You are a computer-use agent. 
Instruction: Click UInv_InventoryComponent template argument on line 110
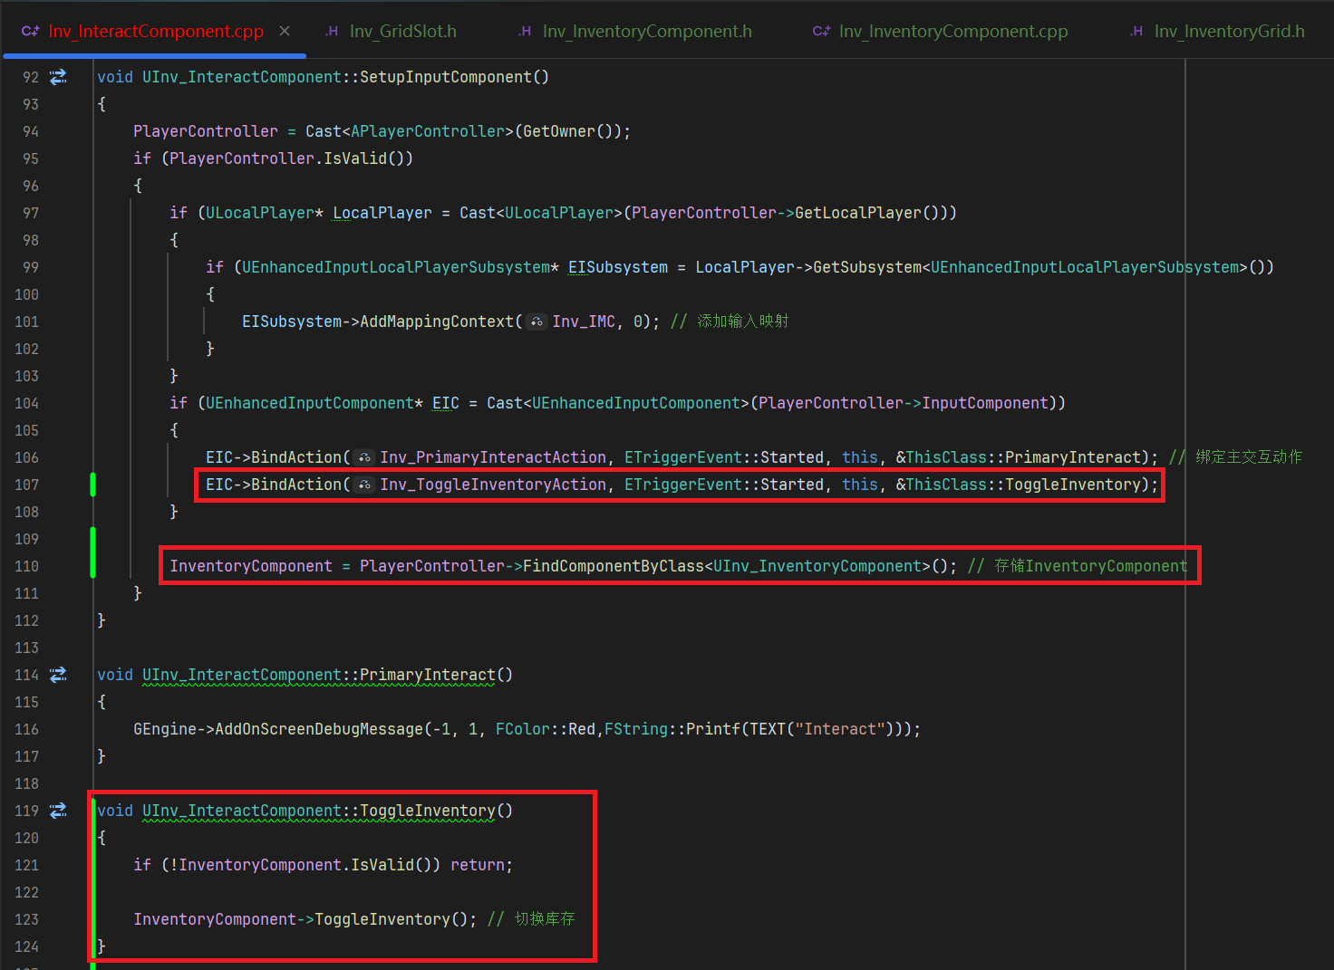(817, 566)
